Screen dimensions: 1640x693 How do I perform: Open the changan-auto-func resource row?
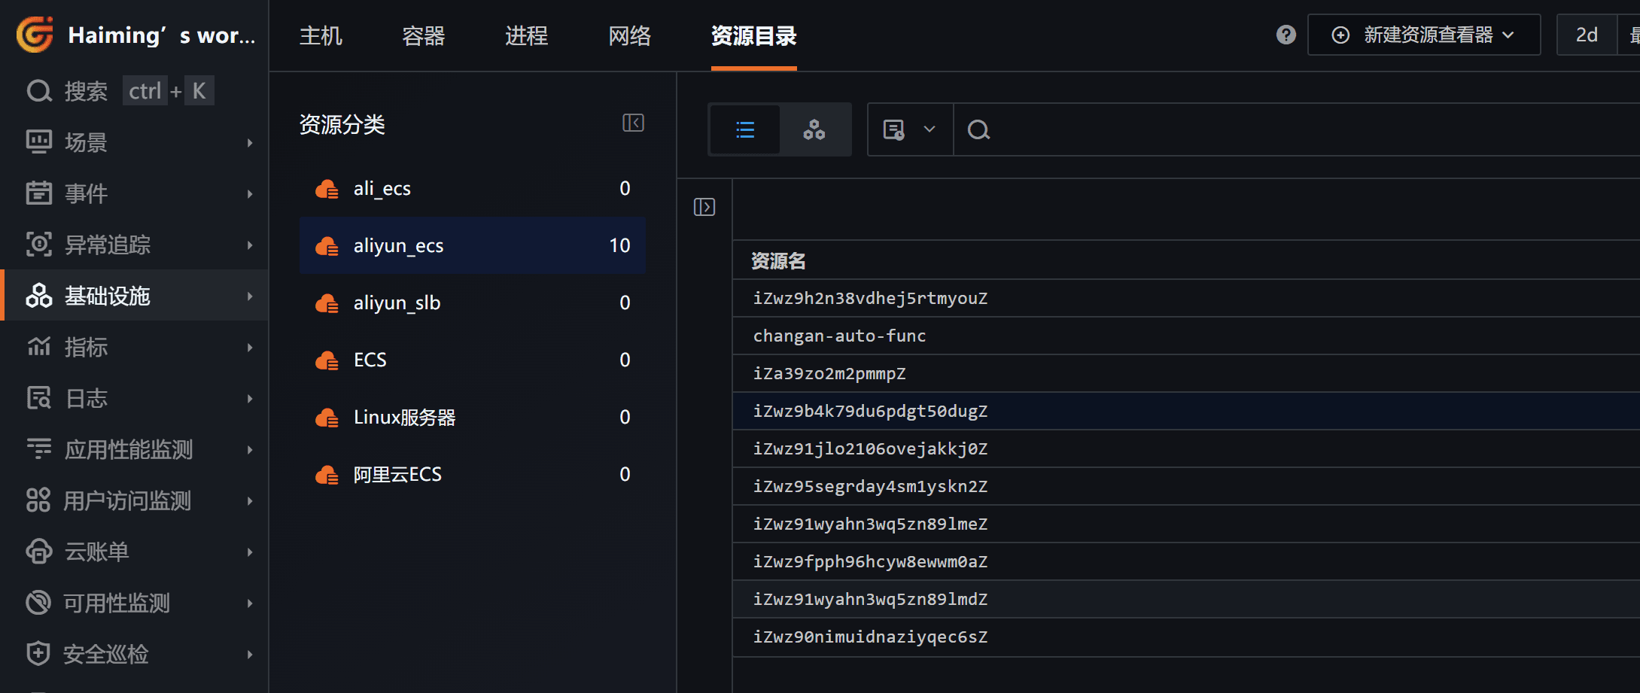click(839, 336)
